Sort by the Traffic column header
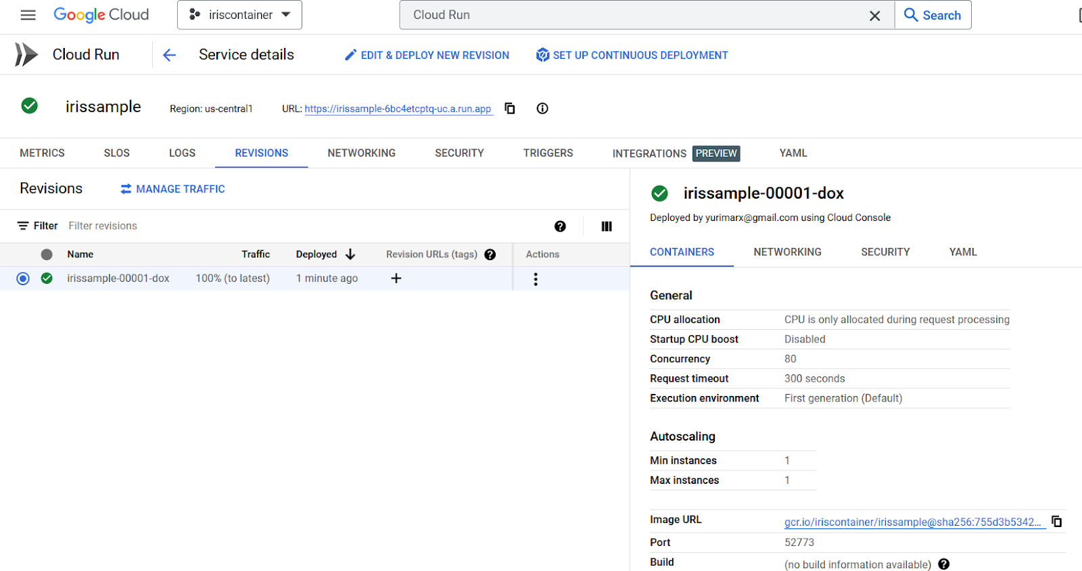This screenshot has height=571, width=1082. pos(256,255)
